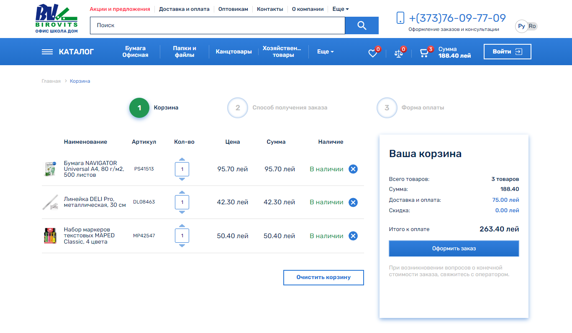Expand the top menu Еще dropdown
The height and width of the screenshot is (333, 572).
[341, 9]
